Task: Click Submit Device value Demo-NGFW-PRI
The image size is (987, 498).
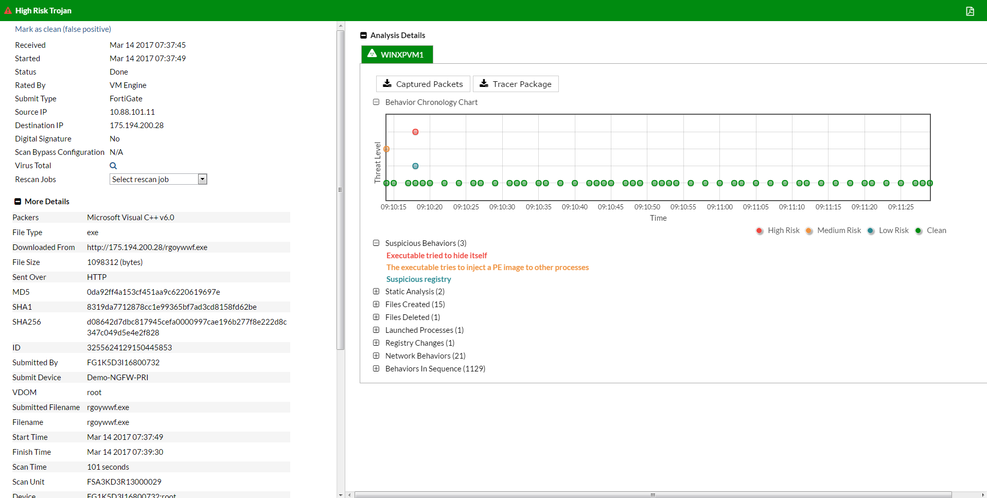Action: (117, 378)
